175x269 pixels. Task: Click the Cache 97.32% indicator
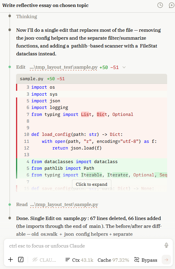(113, 260)
